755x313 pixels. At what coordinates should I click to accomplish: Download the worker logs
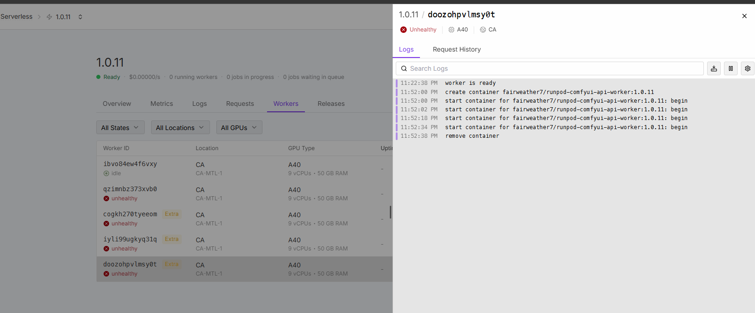pyautogui.click(x=714, y=68)
